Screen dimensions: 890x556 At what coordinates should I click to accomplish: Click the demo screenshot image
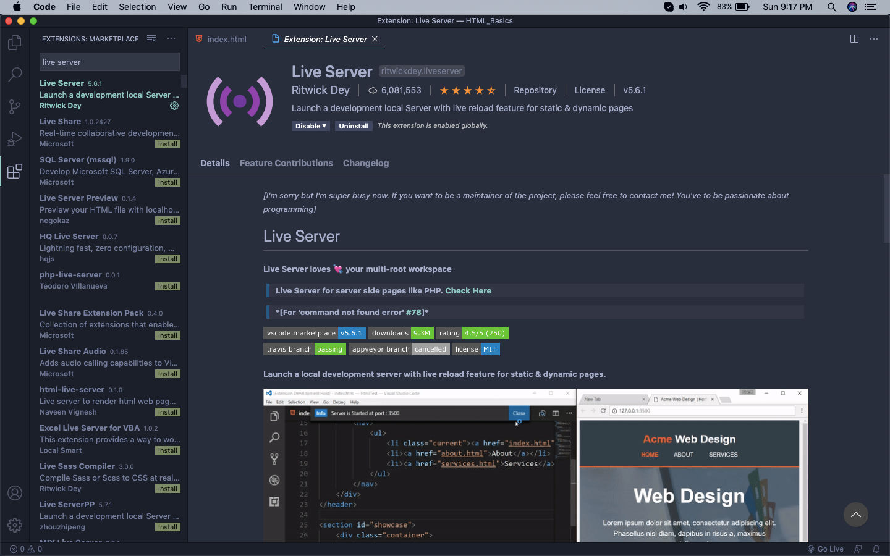(x=535, y=465)
